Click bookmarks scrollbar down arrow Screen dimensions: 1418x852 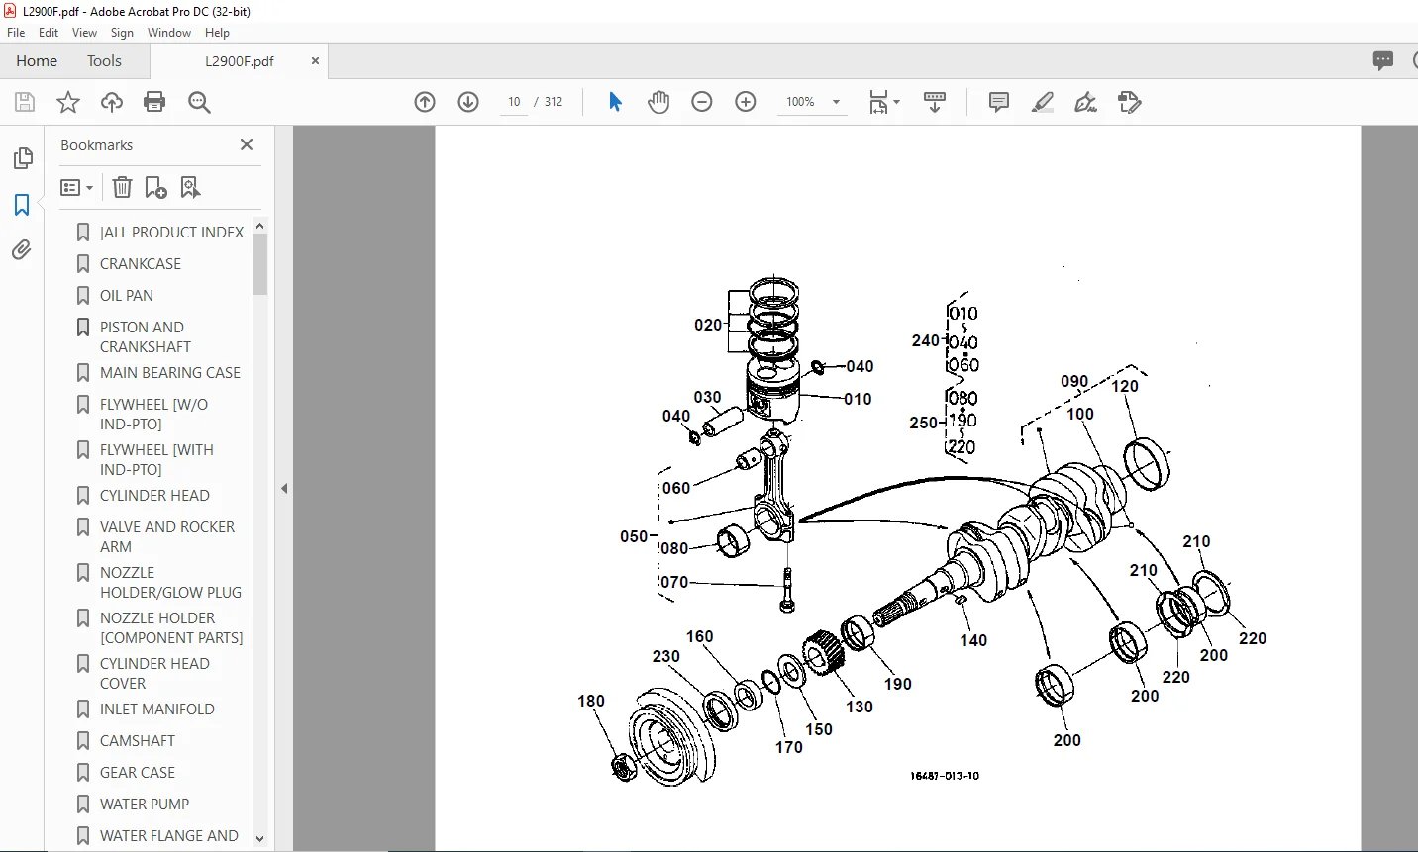[x=259, y=839]
